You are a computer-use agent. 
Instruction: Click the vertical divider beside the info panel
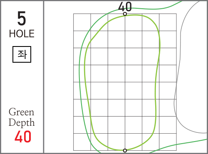(x=44, y=77)
